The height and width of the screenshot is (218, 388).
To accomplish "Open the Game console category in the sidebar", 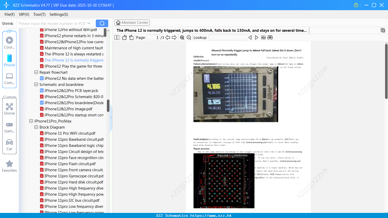I will tap(9, 127).
